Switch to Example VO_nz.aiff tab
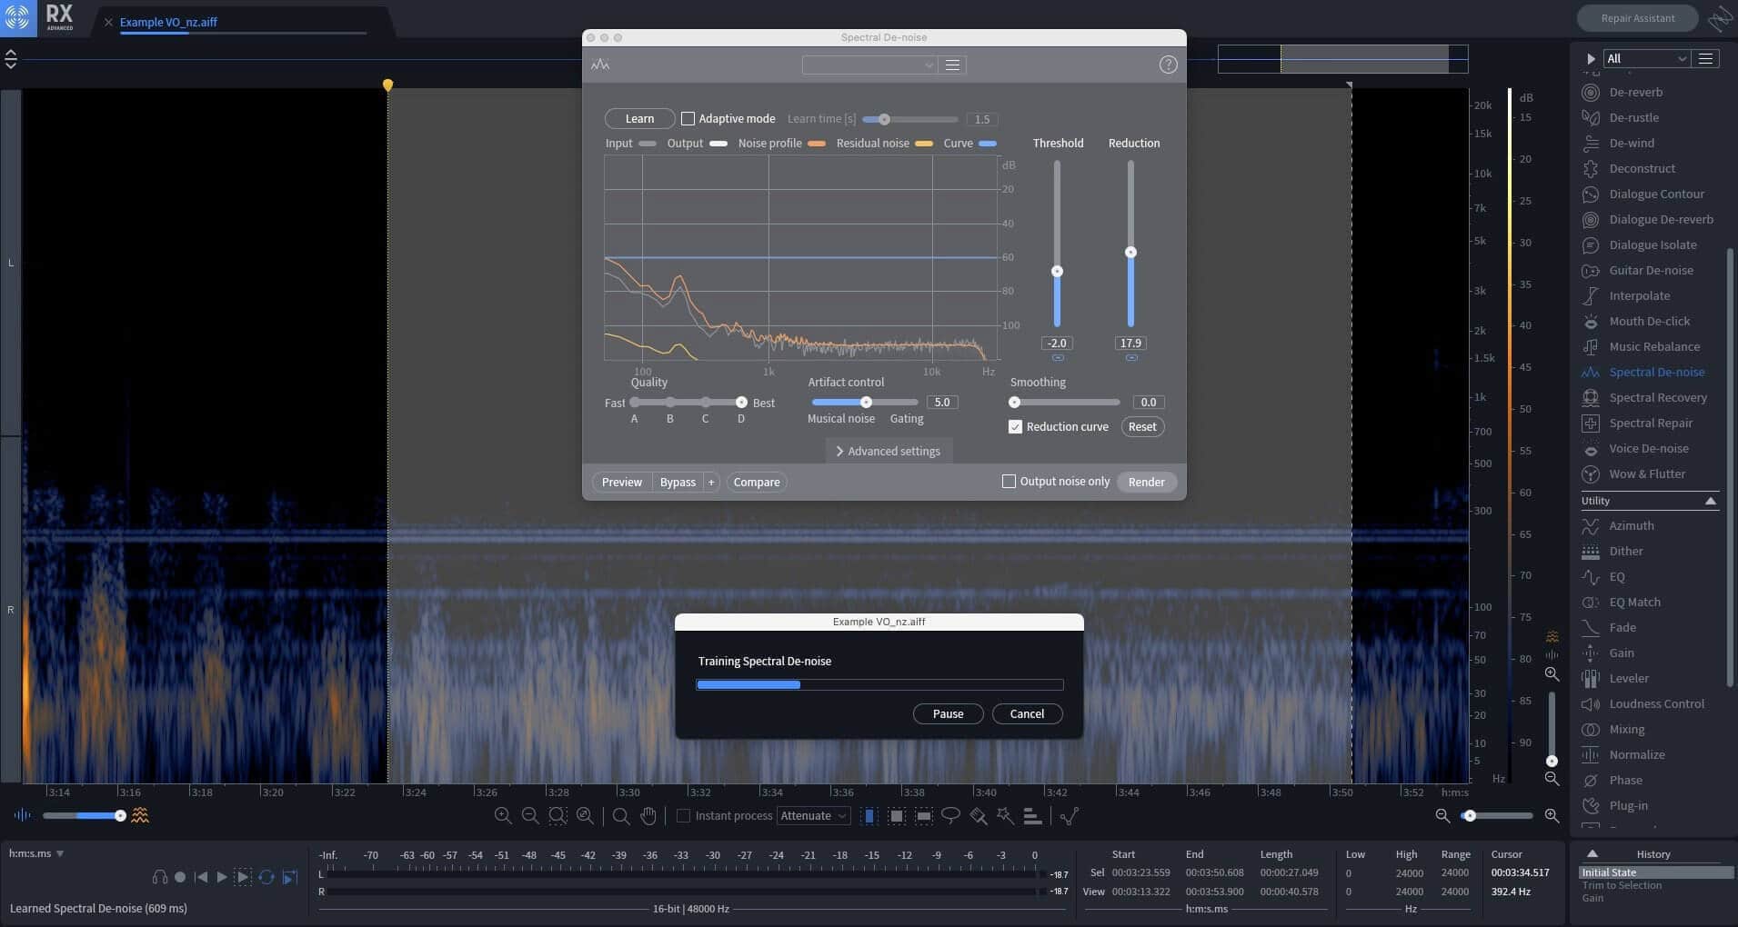1738x927 pixels. click(x=168, y=22)
